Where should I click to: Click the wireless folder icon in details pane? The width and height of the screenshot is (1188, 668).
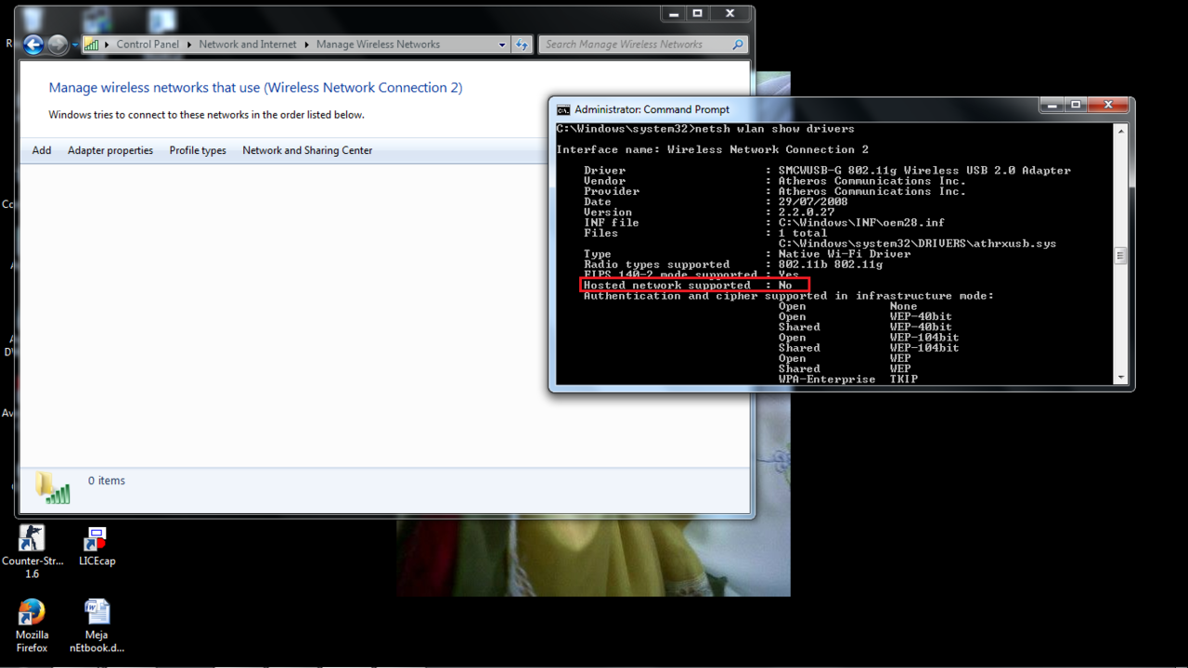point(53,487)
